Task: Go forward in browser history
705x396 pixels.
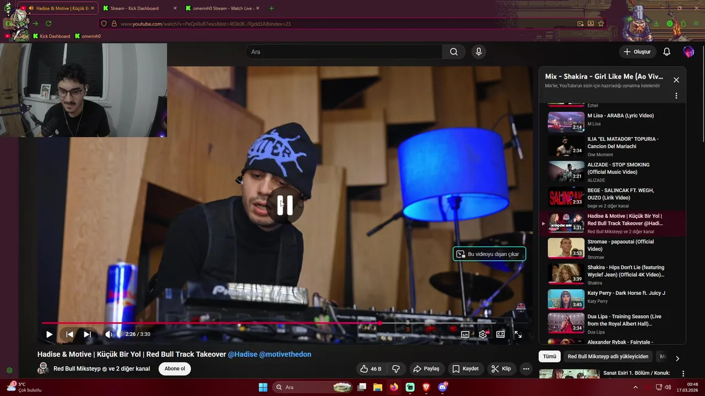Action: [x=35, y=24]
